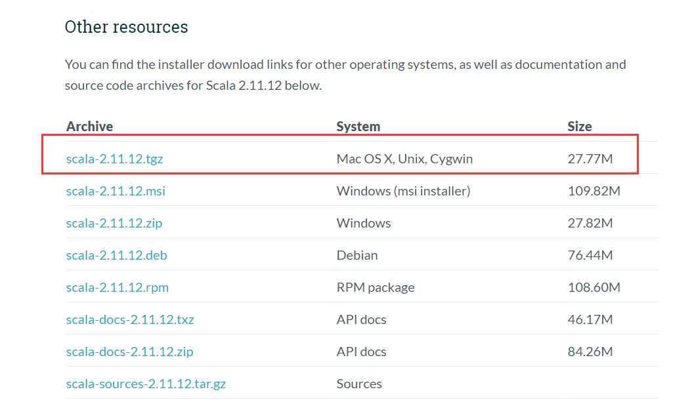Screen dimensions: 694x404
Task: Select the 84.26M size value
Action: click(590, 352)
